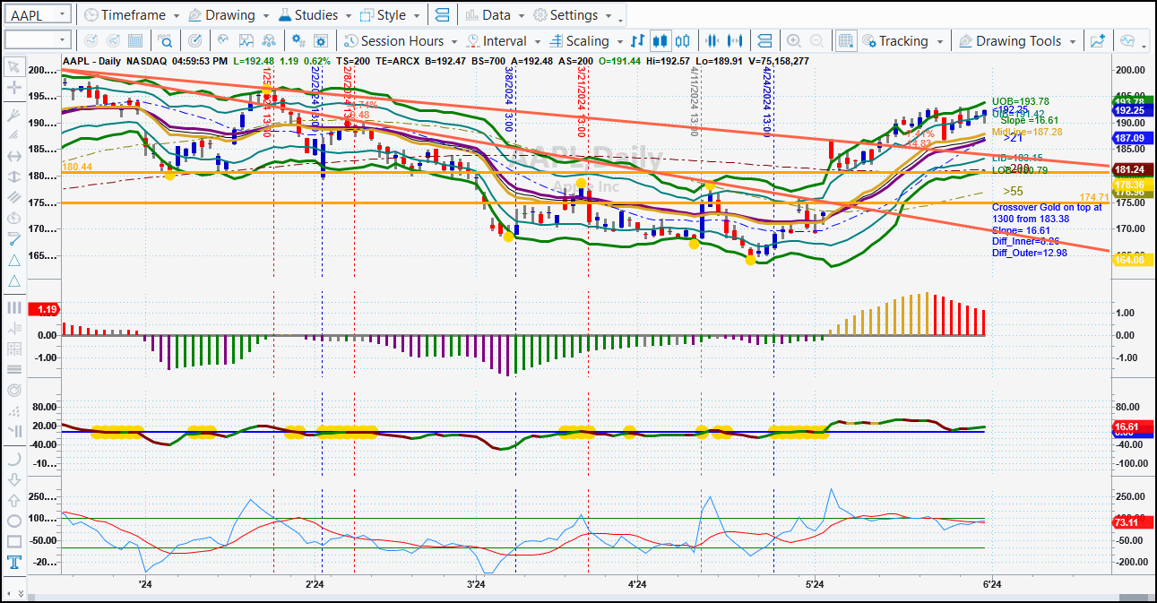Open the Studies menu
The image size is (1157, 603).
click(x=314, y=15)
